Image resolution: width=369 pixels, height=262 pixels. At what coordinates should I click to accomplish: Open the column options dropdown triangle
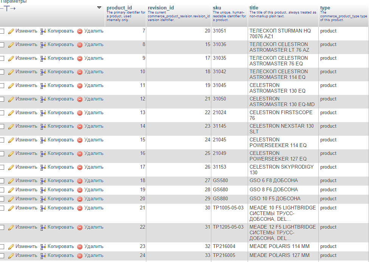99,8
